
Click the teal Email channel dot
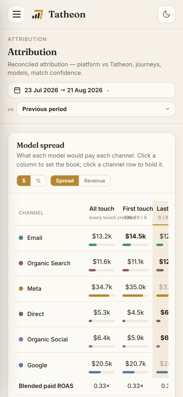click(x=21, y=238)
